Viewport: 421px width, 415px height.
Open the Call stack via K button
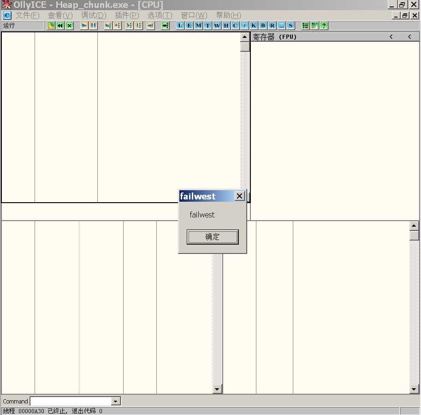pyautogui.click(x=254, y=26)
